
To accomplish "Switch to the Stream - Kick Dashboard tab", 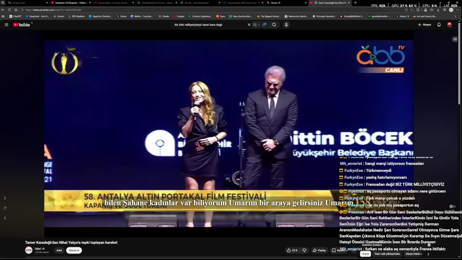I will point(200,3).
